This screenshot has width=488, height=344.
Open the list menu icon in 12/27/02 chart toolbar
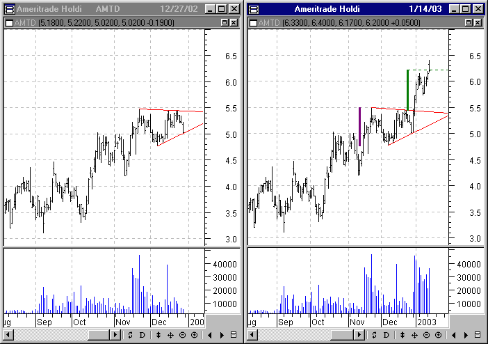pos(234,335)
